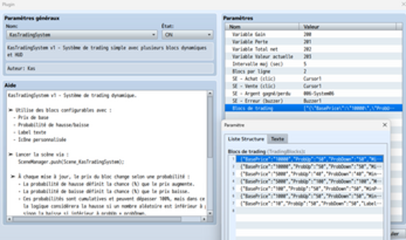Open the État ON dropdown
406x240 pixels.
point(186,35)
